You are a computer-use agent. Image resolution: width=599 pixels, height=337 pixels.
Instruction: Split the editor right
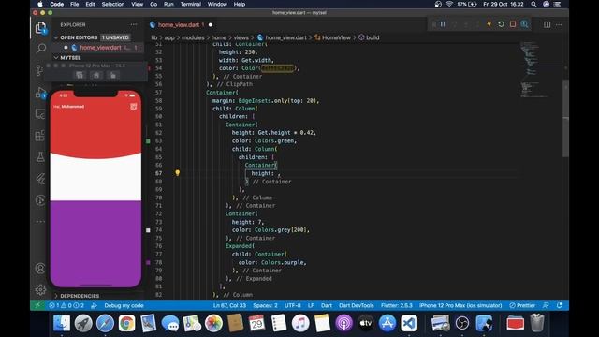click(547, 24)
